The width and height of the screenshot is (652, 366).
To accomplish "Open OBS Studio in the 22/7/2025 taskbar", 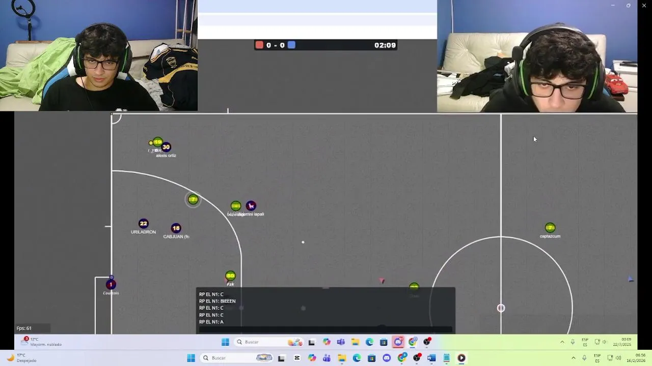I will (x=427, y=342).
